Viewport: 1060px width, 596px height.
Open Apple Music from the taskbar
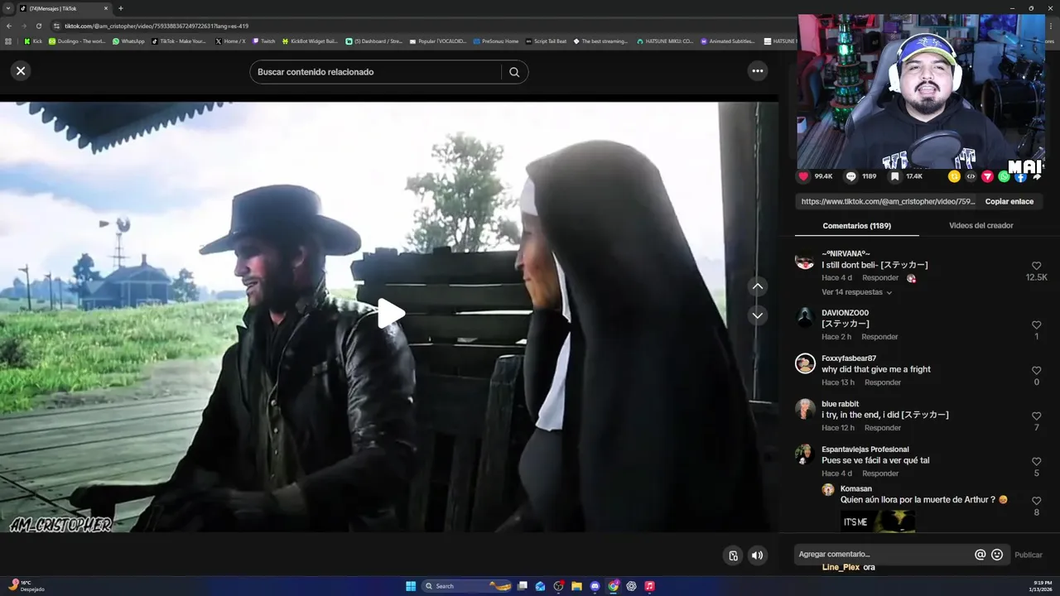point(649,586)
